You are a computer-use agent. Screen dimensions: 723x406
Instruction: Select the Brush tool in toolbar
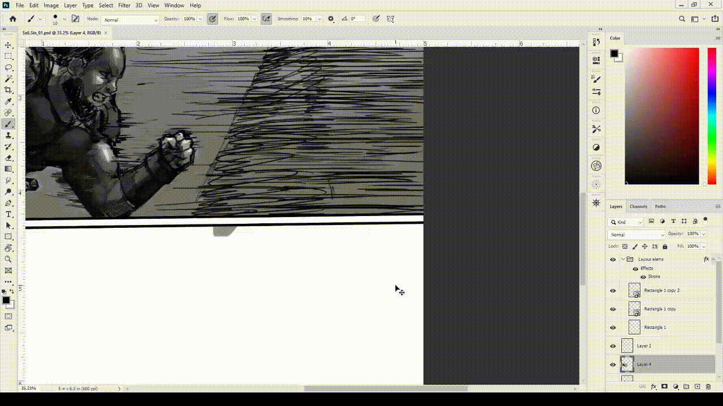[8, 124]
